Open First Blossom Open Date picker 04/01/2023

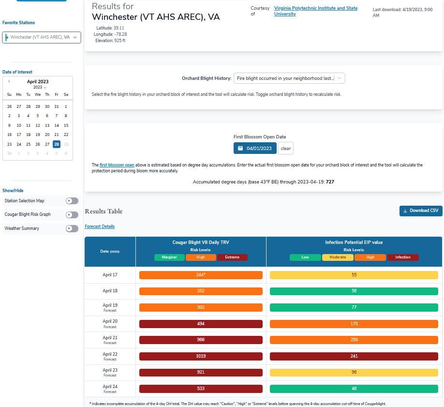coord(255,148)
